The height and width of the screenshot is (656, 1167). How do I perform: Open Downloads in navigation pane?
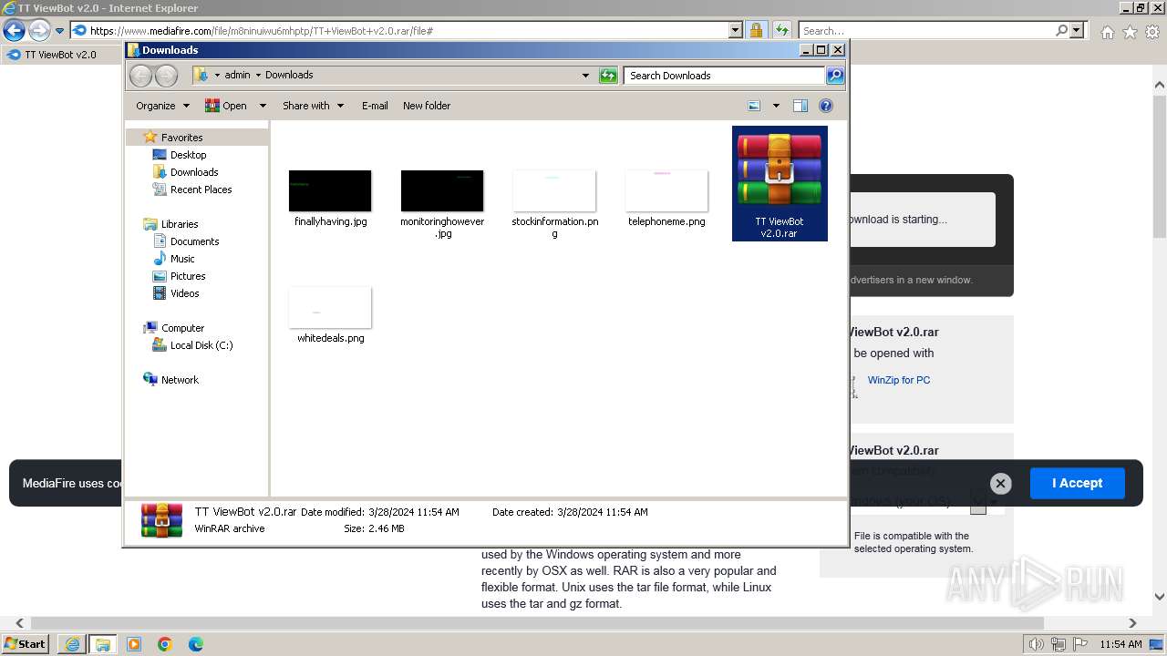[x=194, y=172]
